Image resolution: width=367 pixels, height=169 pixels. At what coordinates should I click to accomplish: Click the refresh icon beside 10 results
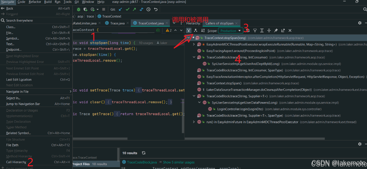[144, 153]
